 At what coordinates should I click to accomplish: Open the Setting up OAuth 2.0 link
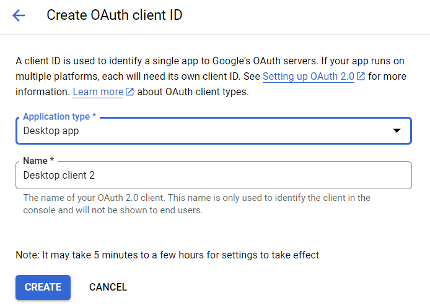tap(308, 77)
